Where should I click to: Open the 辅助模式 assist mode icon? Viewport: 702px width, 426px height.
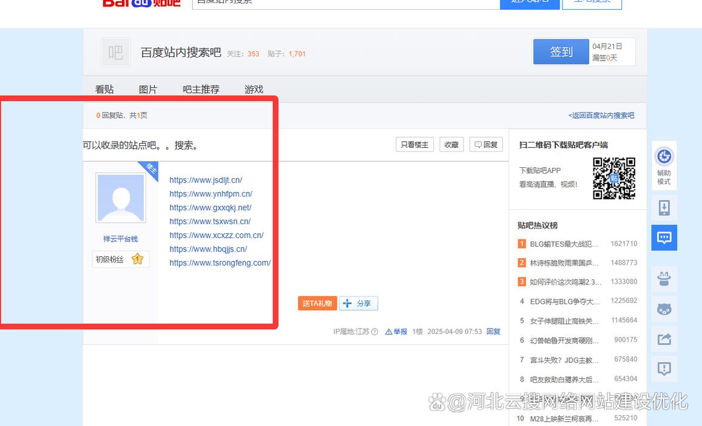click(664, 164)
